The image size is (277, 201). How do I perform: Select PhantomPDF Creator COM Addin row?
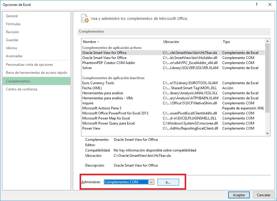point(173,63)
